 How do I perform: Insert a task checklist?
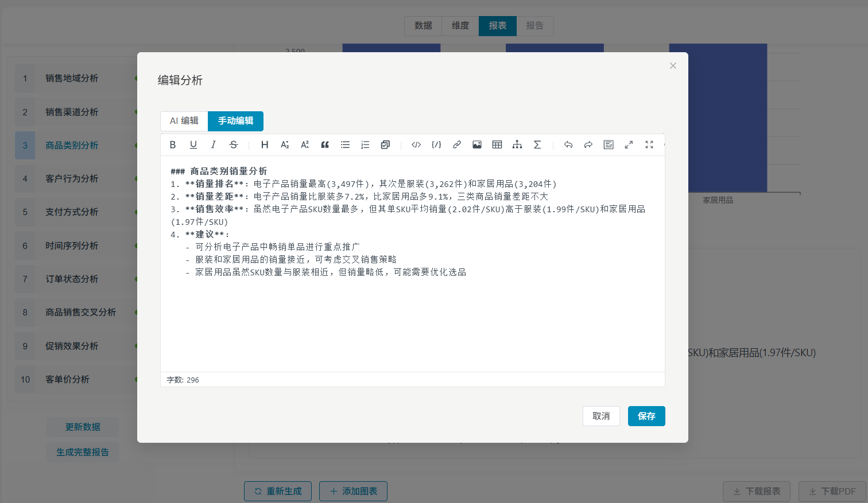(x=385, y=145)
